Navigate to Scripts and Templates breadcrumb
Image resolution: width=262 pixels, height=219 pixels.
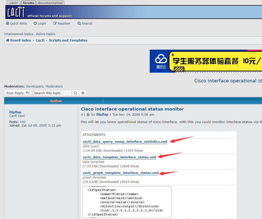tap(68, 40)
